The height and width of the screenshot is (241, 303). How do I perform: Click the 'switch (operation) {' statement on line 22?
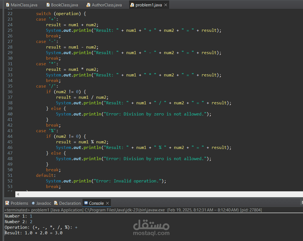[61, 14]
